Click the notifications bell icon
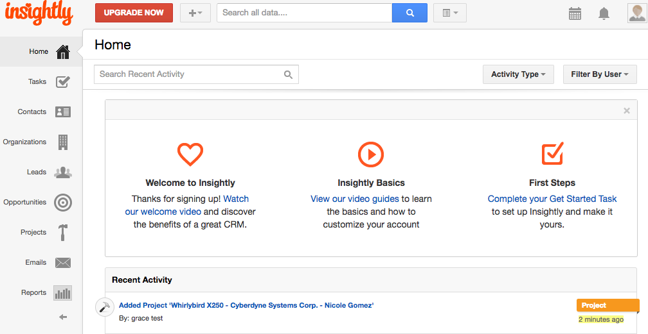This screenshot has width=648, height=334. (604, 13)
